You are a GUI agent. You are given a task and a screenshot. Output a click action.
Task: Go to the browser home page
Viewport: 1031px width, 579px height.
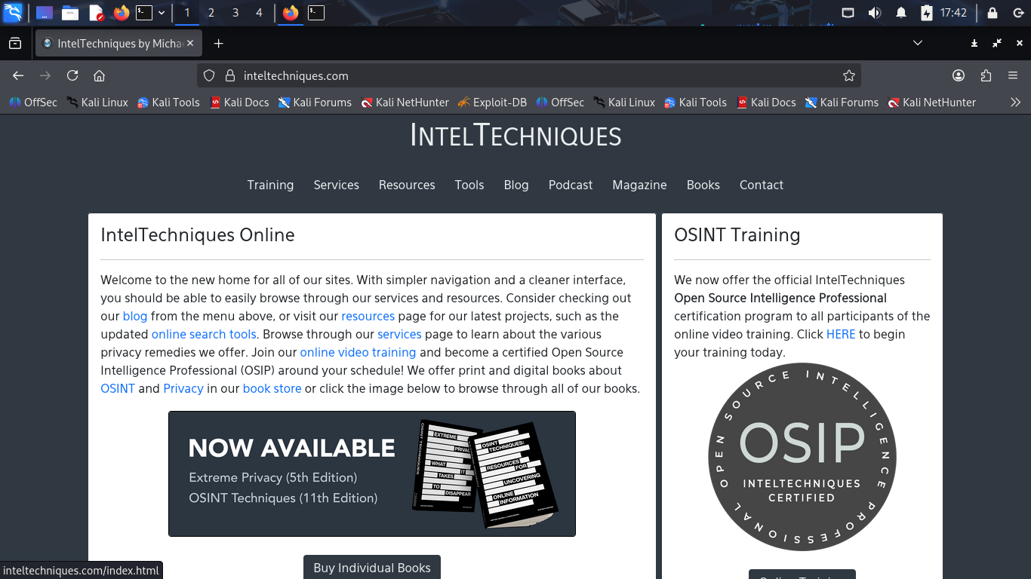tap(99, 75)
